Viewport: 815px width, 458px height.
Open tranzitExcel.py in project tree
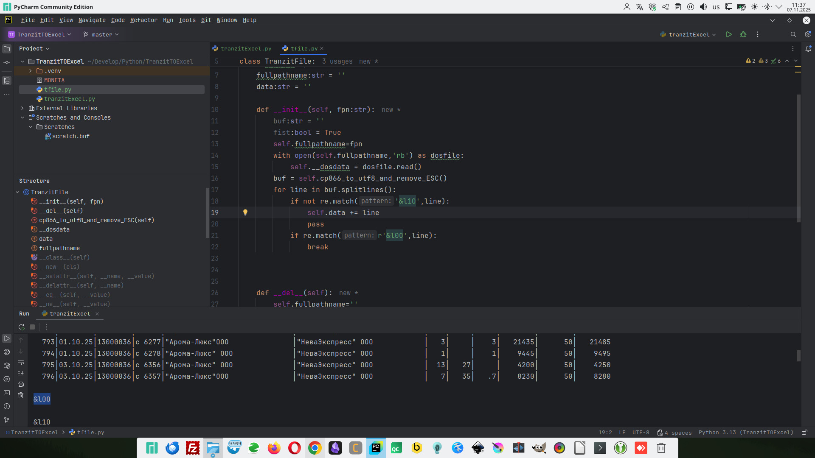(x=69, y=99)
